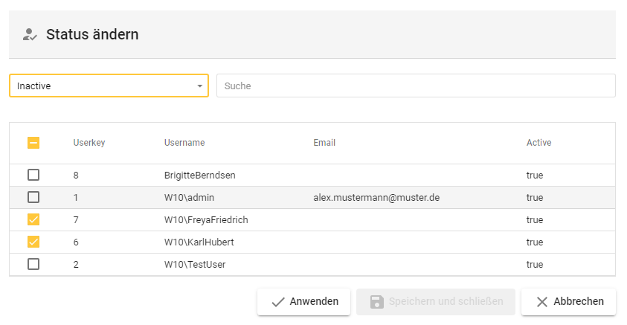This screenshot has height=325, width=627.
Task: Deselect the W10\KarlHubert checkbox
Action: (33, 242)
